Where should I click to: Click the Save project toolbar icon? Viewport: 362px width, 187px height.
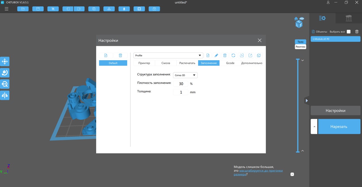(x=38, y=9)
